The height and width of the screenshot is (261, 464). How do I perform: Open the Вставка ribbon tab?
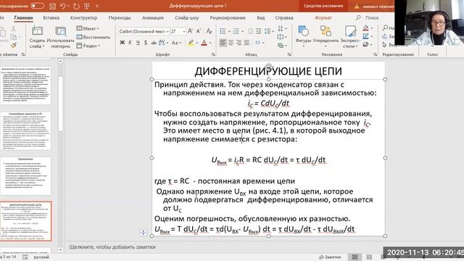coord(51,17)
